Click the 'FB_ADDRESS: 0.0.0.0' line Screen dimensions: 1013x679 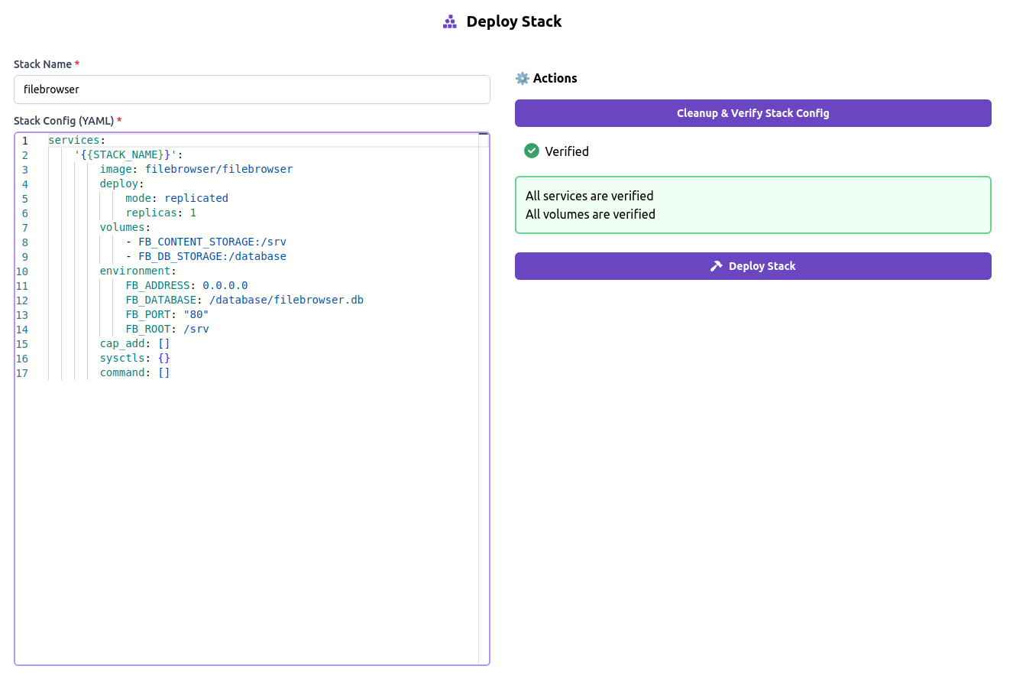coord(186,285)
